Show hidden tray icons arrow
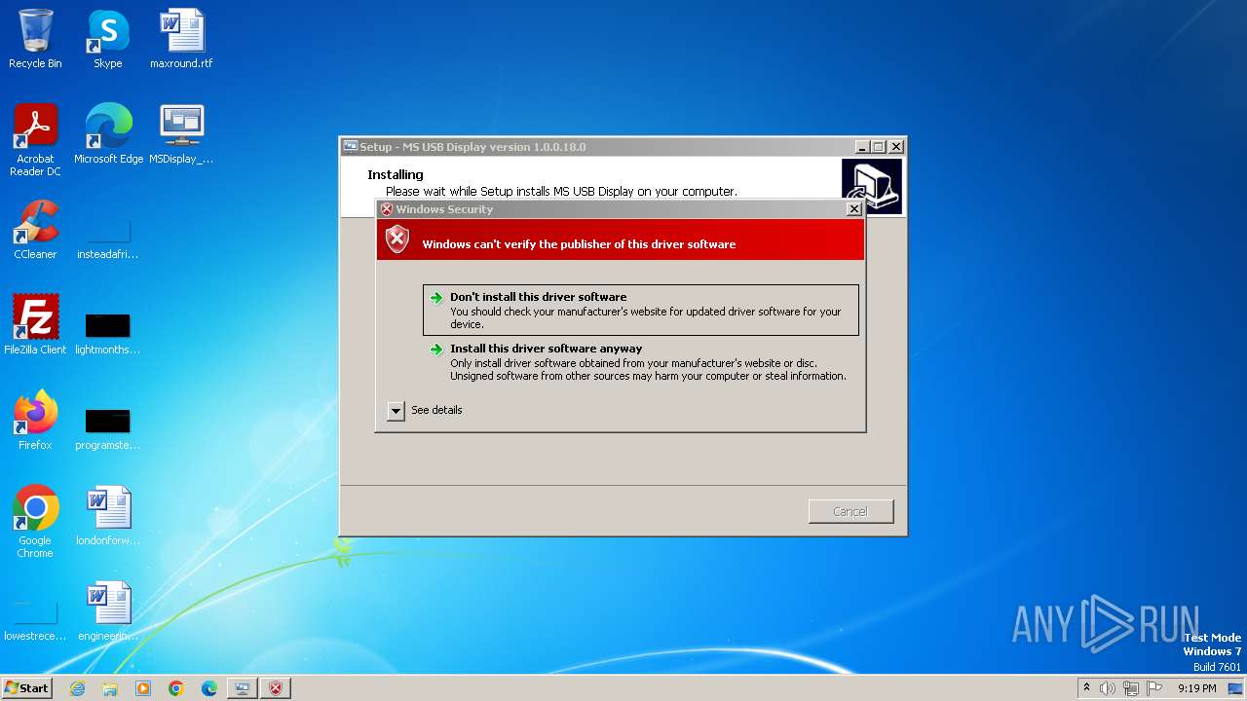The image size is (1247, 701). [1086, 688]
